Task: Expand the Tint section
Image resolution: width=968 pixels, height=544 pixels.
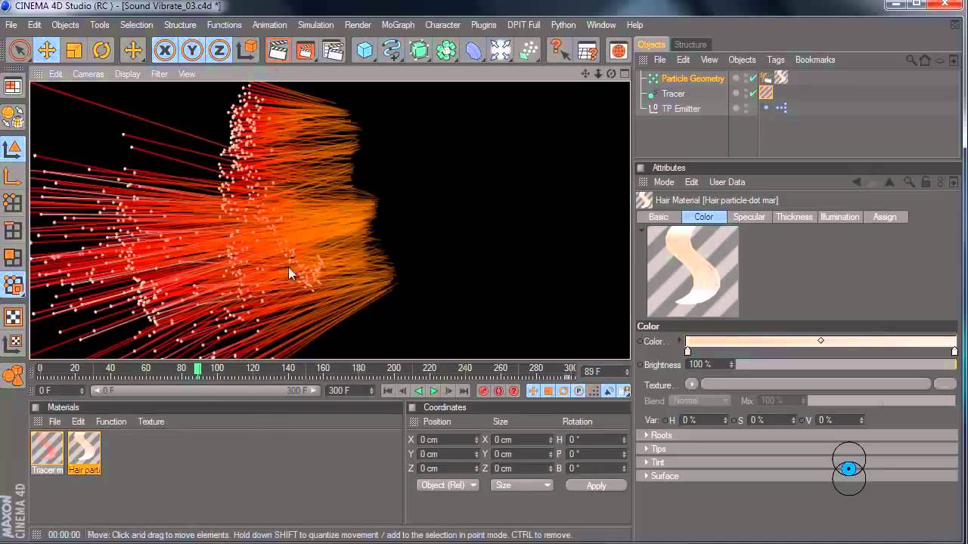Action: [x=797, y=462]
